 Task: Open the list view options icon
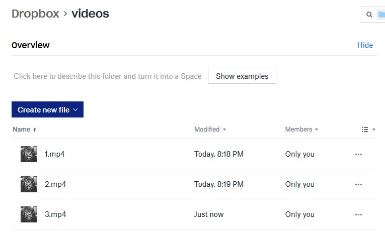tap(368, 130)
